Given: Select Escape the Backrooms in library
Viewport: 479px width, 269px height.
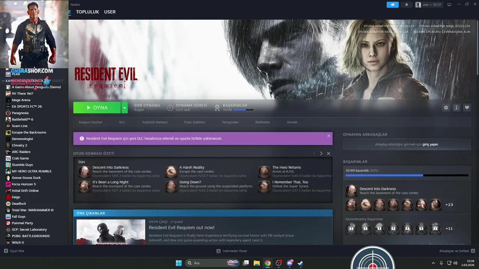Looking at the screenshot, I should coord(29,132).
